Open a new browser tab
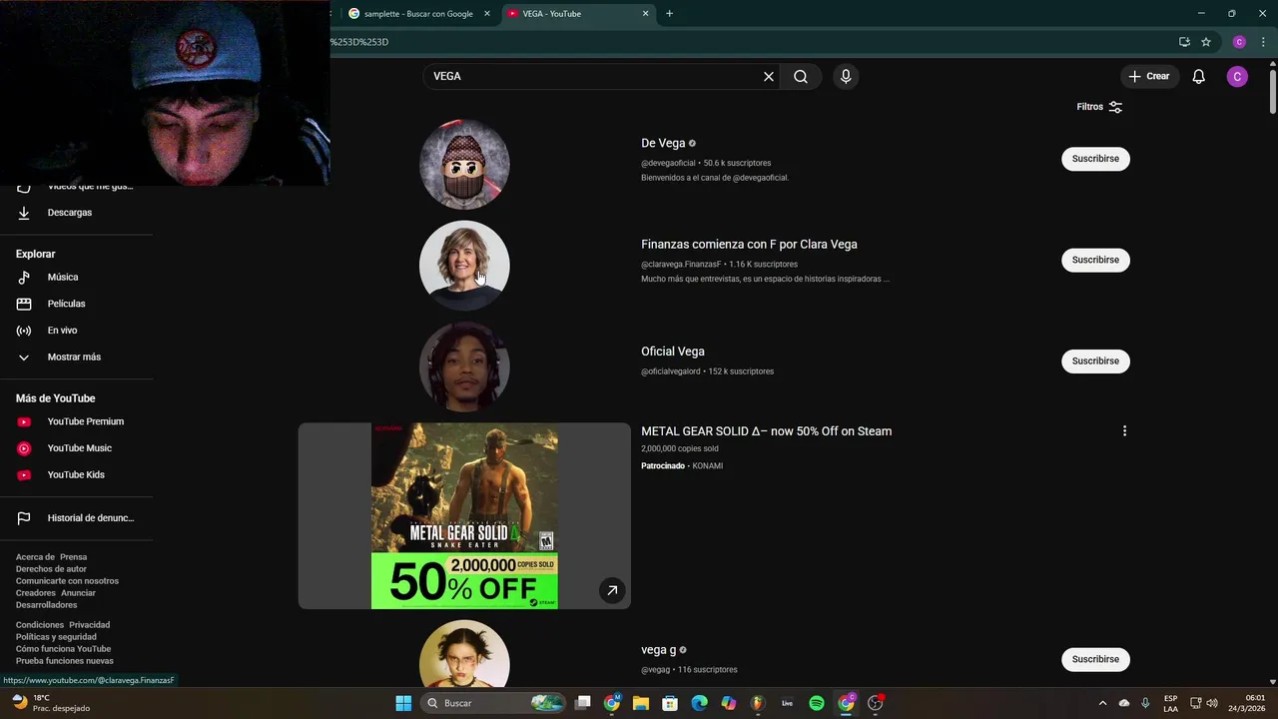 (x=670, y=14)
